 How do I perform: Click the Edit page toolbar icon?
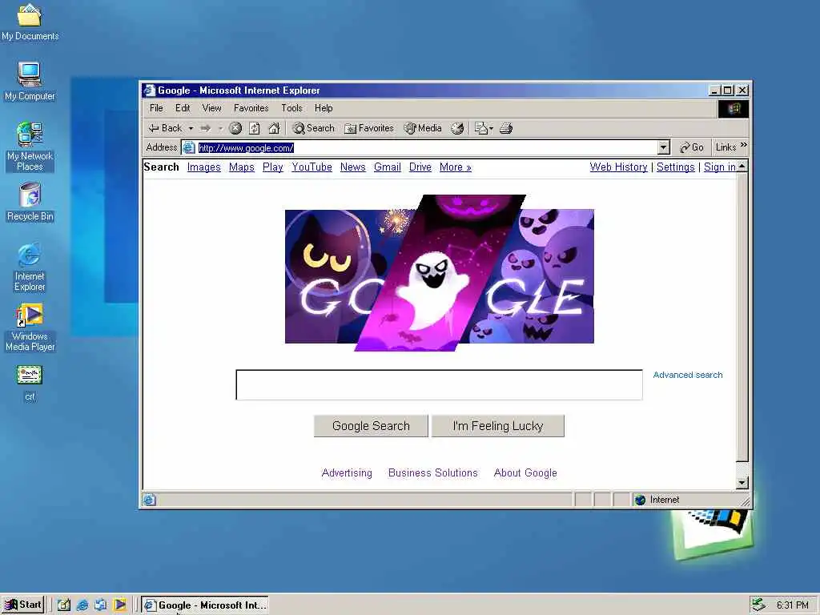480,128
